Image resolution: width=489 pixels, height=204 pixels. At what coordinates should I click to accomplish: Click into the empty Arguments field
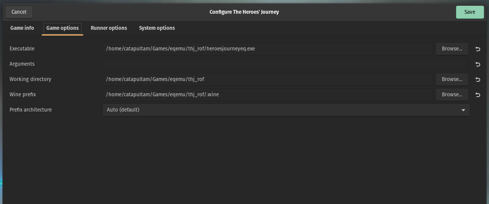(x=285, y=64)
